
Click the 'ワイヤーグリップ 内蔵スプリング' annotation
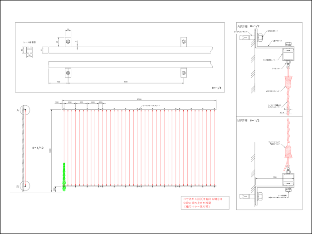point(274,143)
